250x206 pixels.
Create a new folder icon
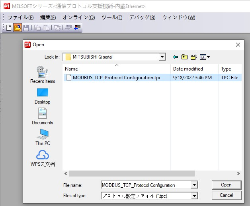pos(194,57)
